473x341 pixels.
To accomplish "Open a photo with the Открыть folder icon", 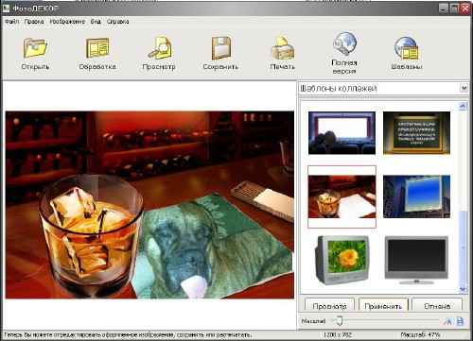I will click(35, 53).
